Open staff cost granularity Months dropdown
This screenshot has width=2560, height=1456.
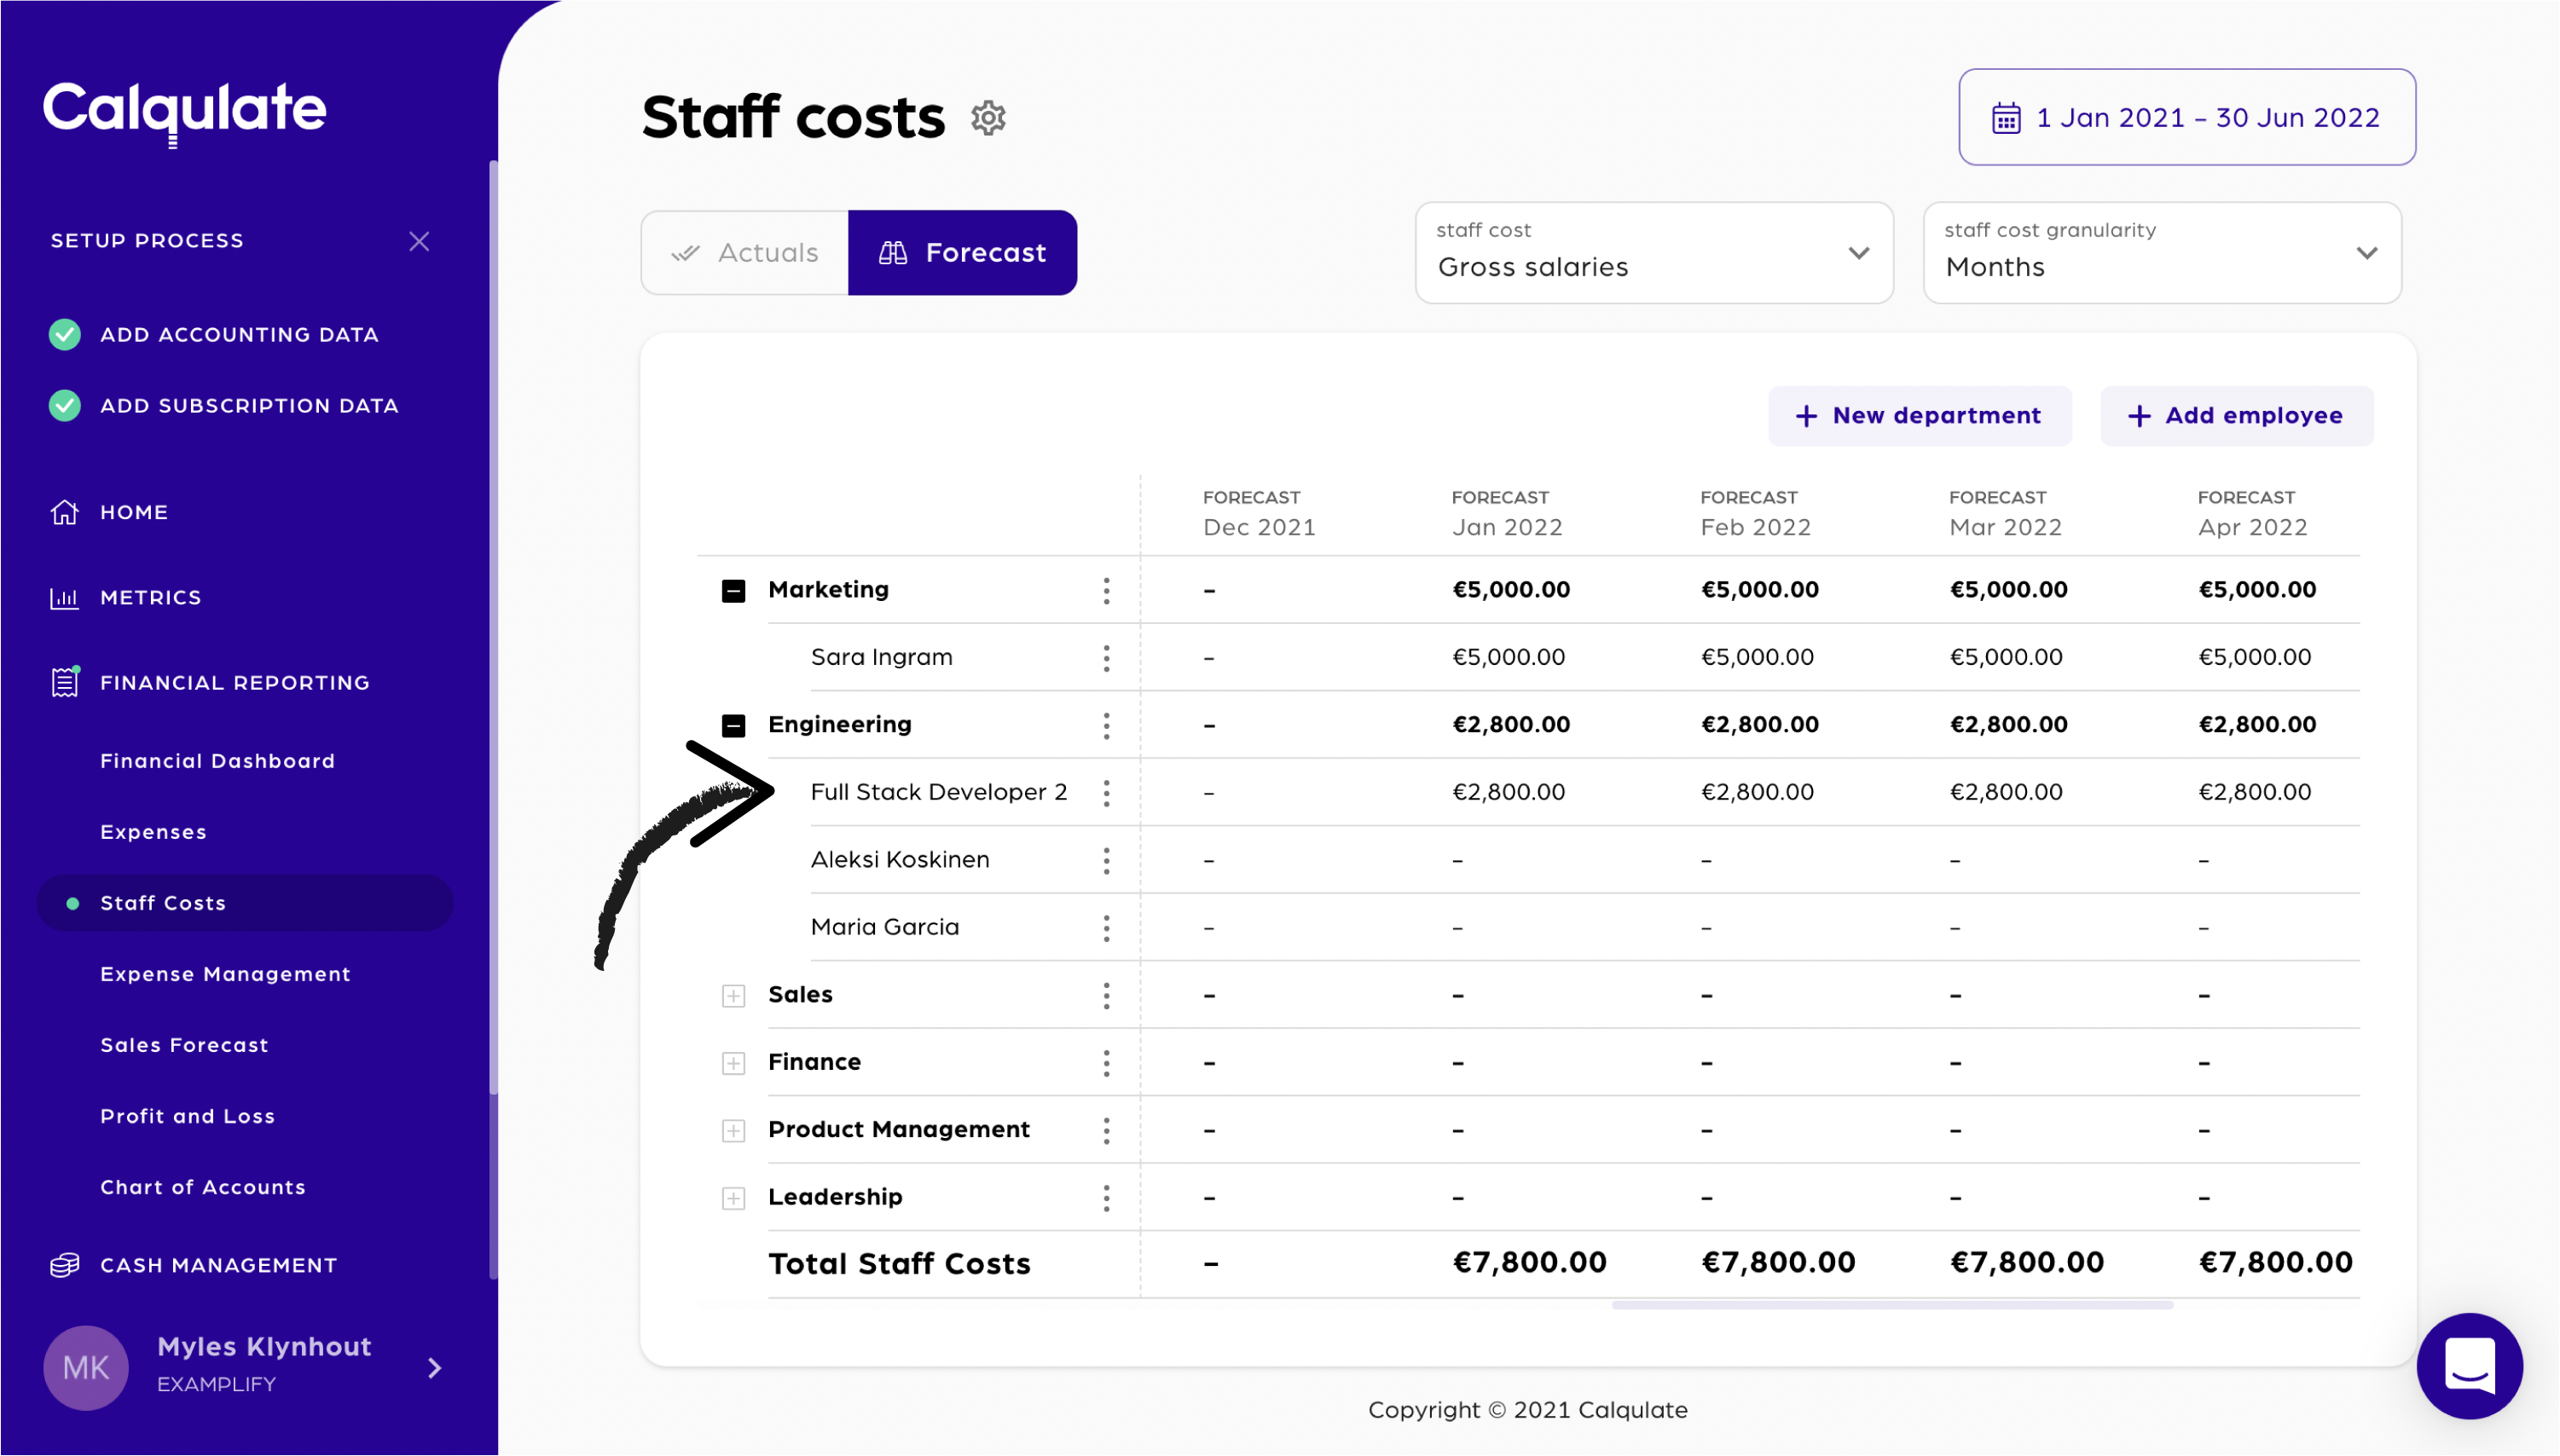click(2161, 253)
